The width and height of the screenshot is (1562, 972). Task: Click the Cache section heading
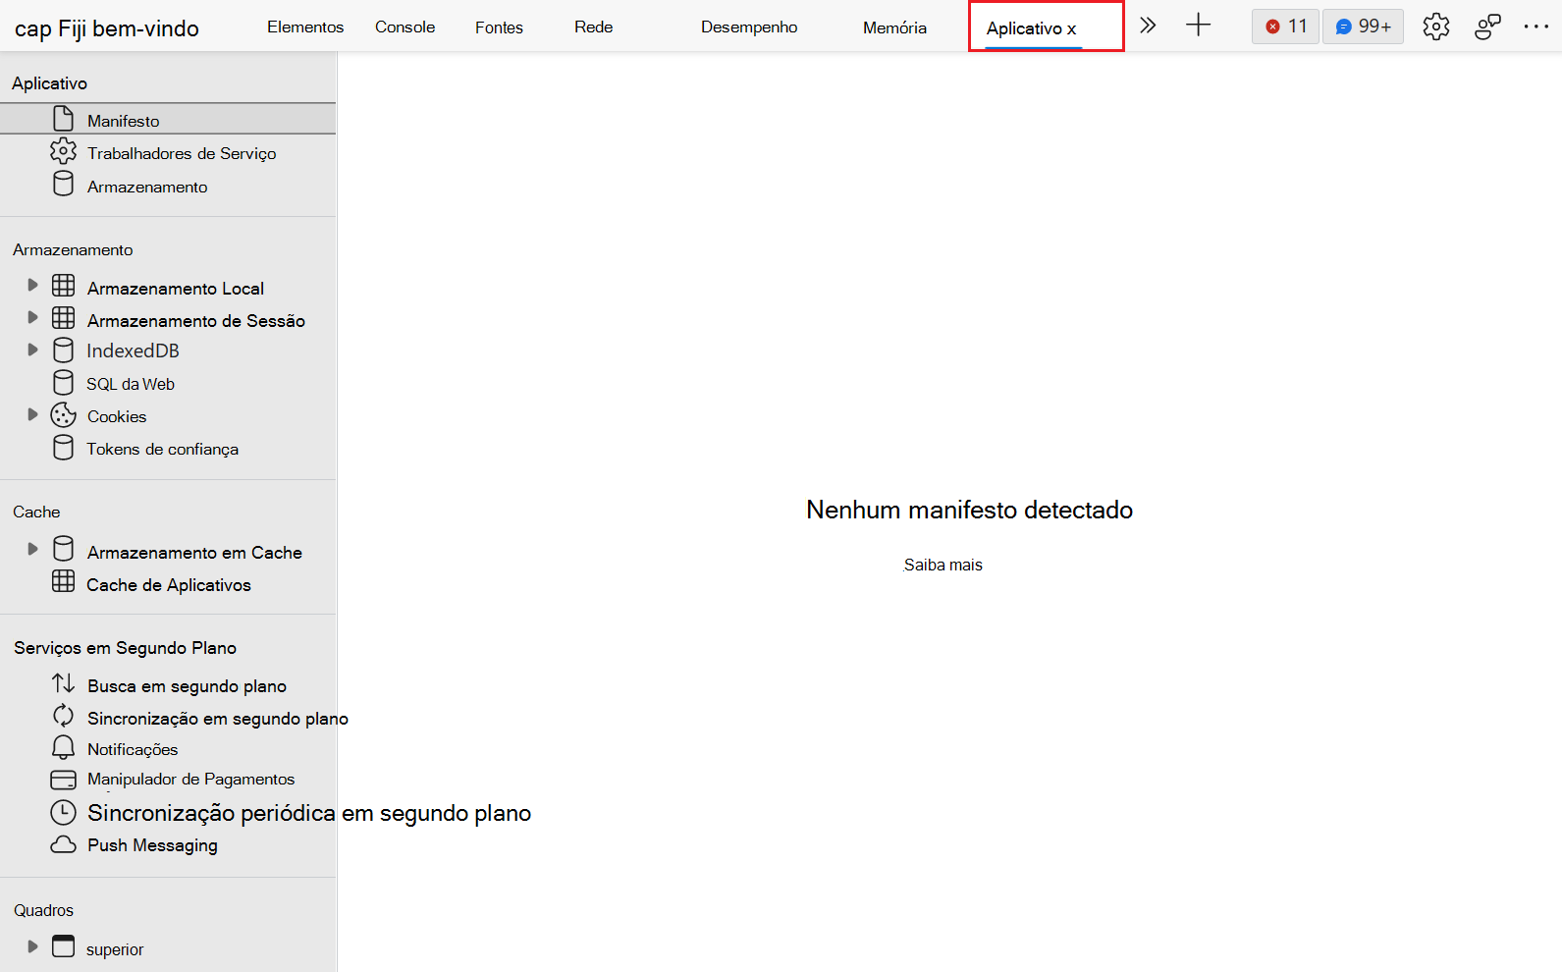(x=36, y=512)
